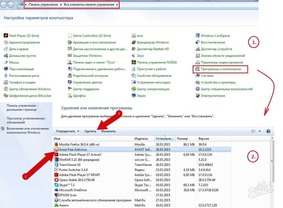Screen dimensions: 283x208
Task: Open the Шрифты folder icon
Action: 70,96
